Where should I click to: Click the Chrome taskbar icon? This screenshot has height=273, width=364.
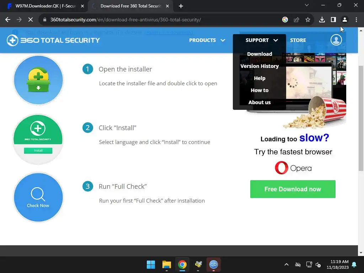coord(182,264)
